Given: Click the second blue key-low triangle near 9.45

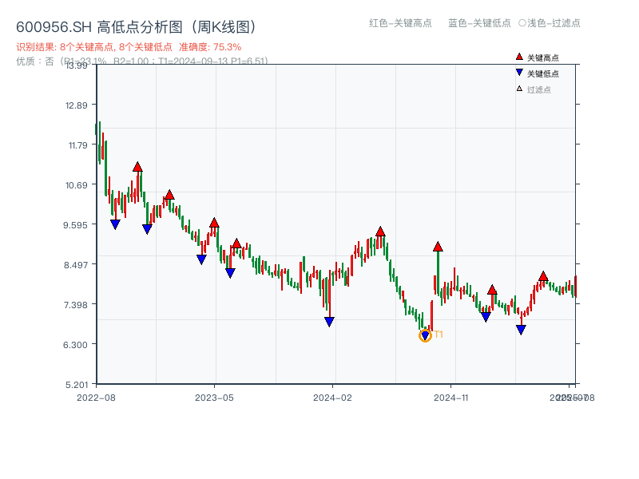Looking at the screenshot, I should 147,229.
